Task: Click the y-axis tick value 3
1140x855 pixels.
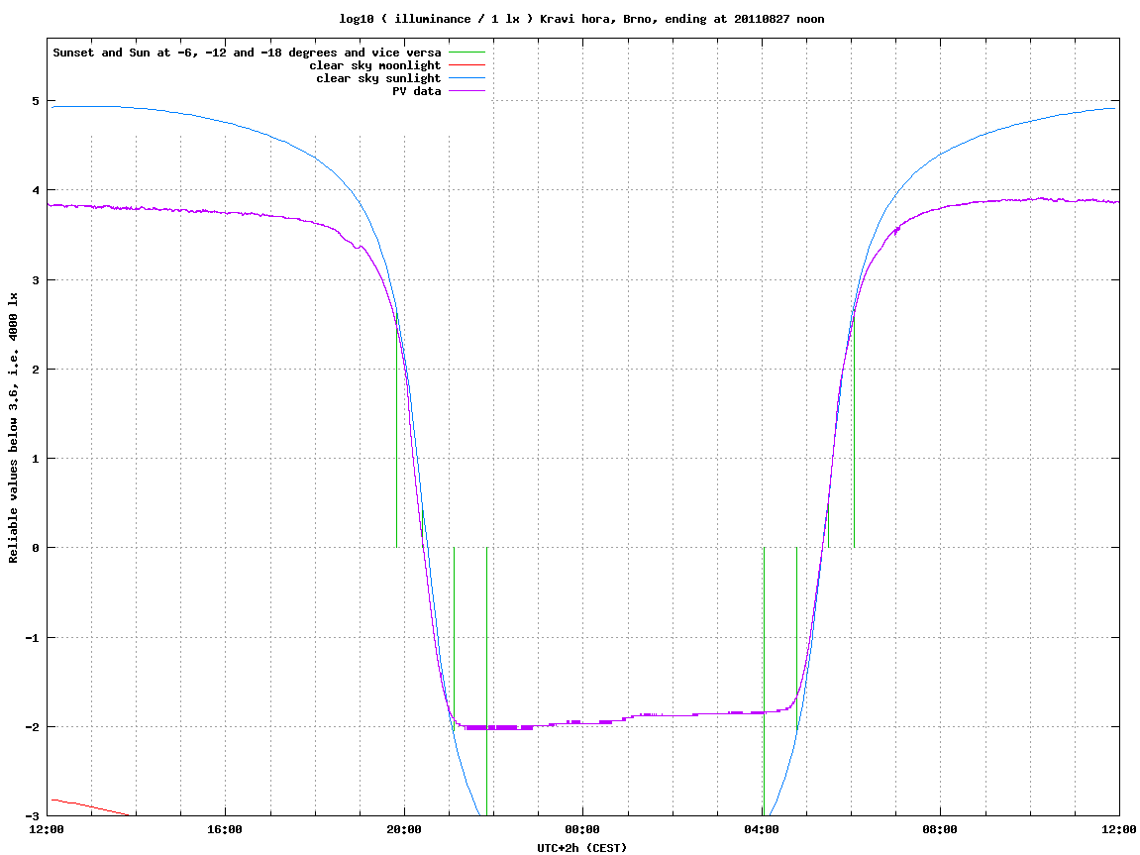Action: [x=36, y=280]
